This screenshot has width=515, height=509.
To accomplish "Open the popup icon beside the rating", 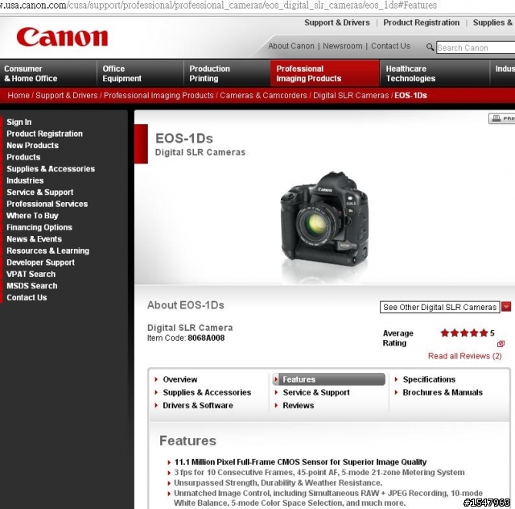I will 501,344.
